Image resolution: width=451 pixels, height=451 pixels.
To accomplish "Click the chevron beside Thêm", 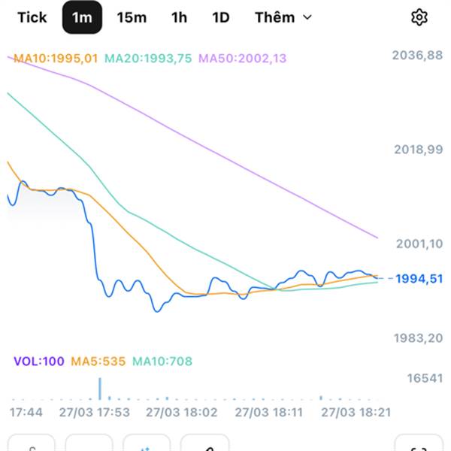I will [307, 17].
